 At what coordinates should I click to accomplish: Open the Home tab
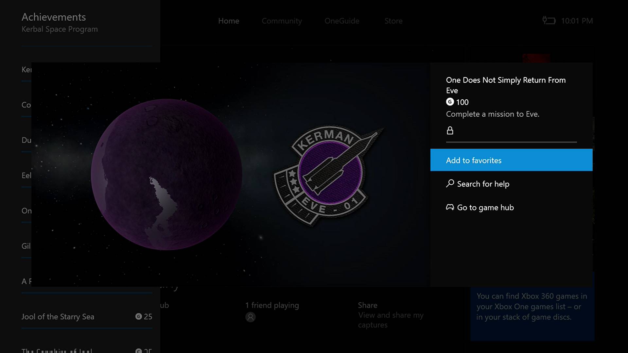(x=229, y=21)
